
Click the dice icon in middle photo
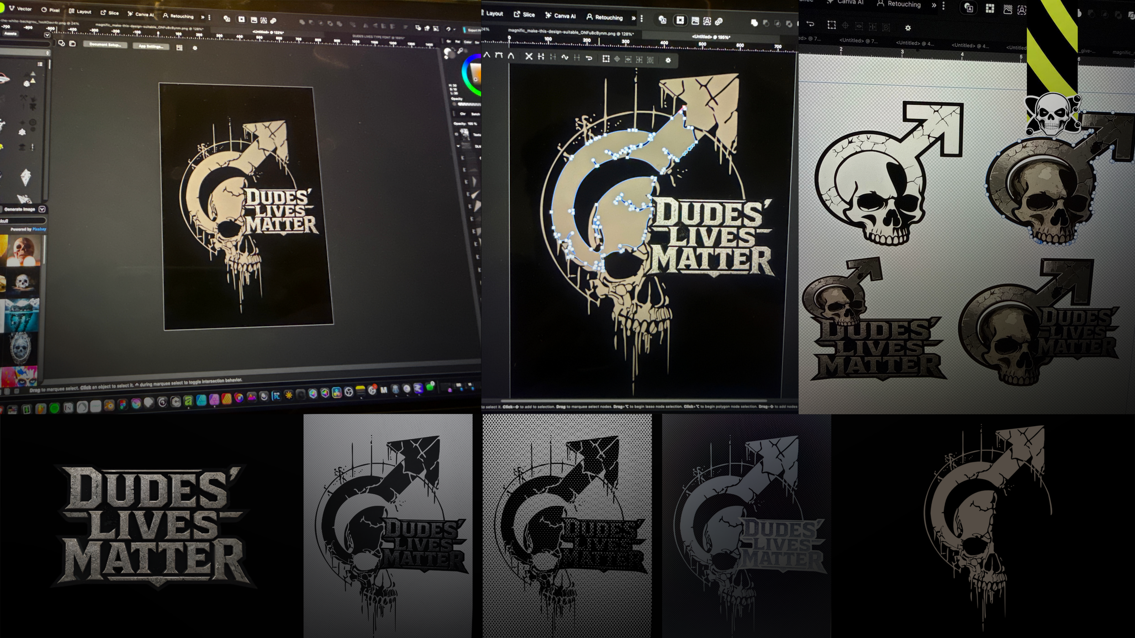(719, 21)
